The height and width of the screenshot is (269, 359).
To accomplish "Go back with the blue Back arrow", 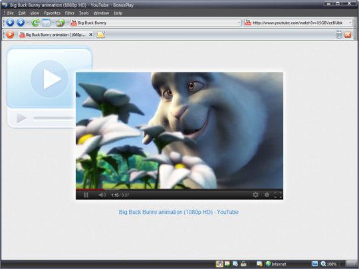I will (x=10, y=23).
